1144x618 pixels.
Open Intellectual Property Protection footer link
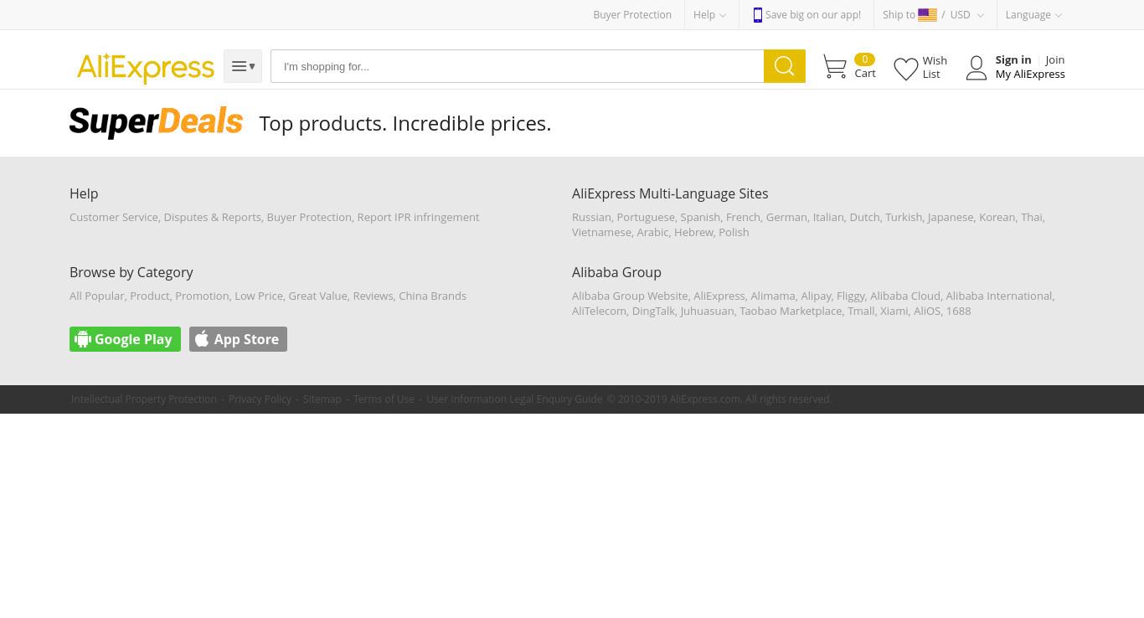click(x=144, y=399)
